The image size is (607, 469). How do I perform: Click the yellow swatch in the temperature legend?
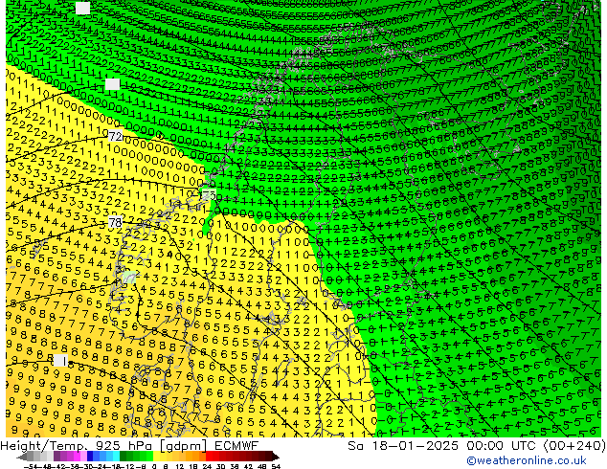156,457
